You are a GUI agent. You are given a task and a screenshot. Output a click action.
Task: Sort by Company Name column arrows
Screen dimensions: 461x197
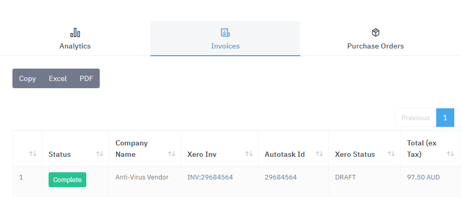point(172,154)
